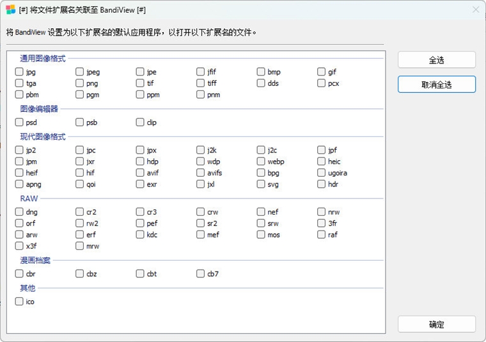486x342 pixels.
Task: Check the jpm checkbox
Action: [19, 161]
